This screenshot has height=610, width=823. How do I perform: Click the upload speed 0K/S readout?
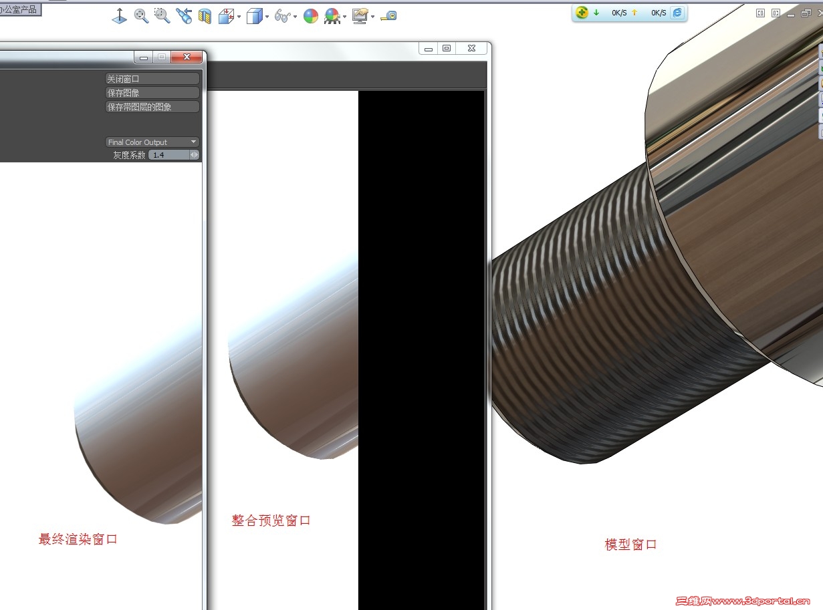[659, 13]
